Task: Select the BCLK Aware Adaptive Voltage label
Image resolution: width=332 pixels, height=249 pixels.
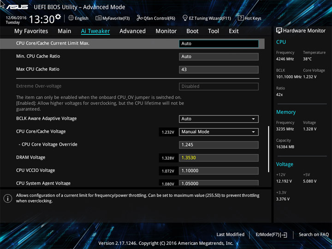Action: (47, 119)
